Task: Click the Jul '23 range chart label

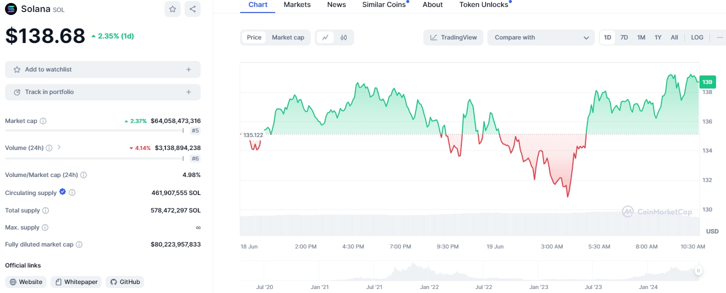Action: click(x=593, y=287)
